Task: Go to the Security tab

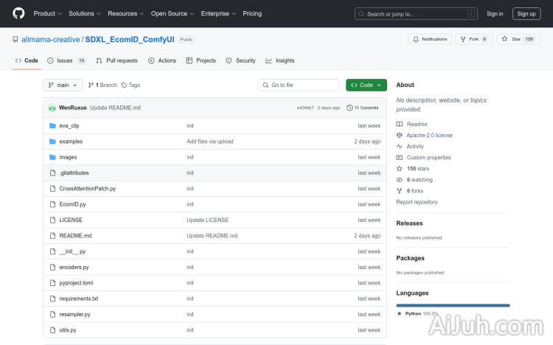Action: coord(241,60)
